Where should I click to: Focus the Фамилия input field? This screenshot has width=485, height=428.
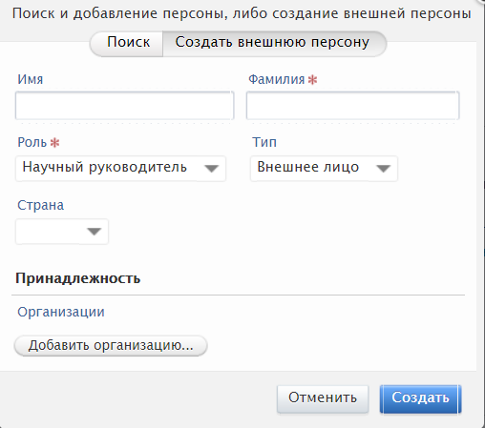click(352, 106)
